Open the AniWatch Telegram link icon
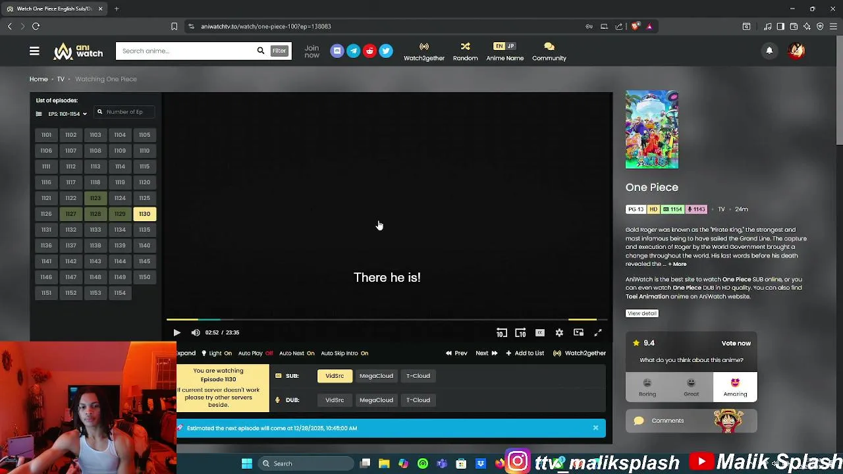This screenshot has width=843, height=474. [354, 51]
